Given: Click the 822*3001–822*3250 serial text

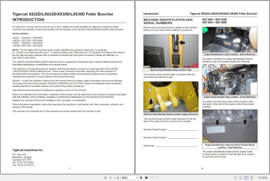Looking at the screenshot, I should (215, 20).
